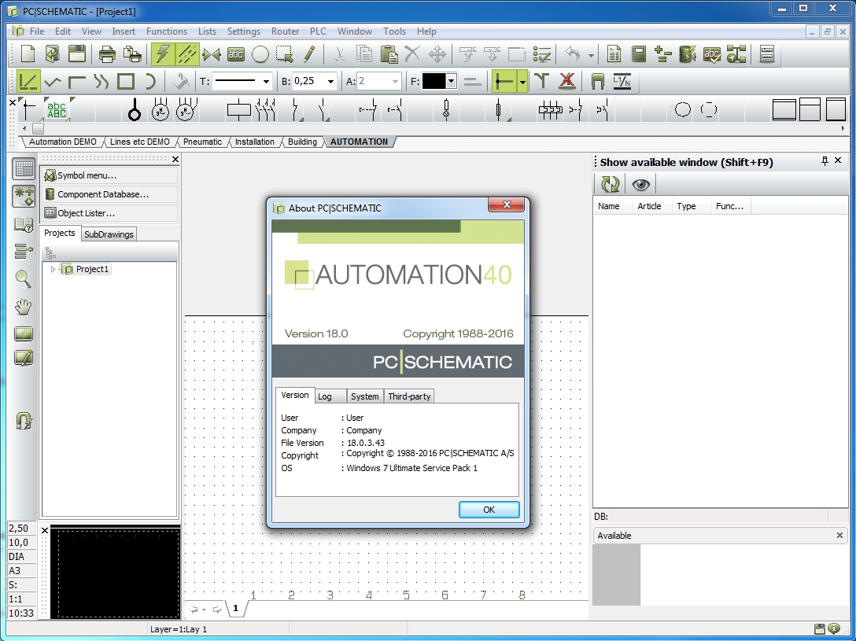Image resolution: width=856 pixels, height=641 pixels.
Task: Select the rectangle line tool
Action: (x=126, y=81)
